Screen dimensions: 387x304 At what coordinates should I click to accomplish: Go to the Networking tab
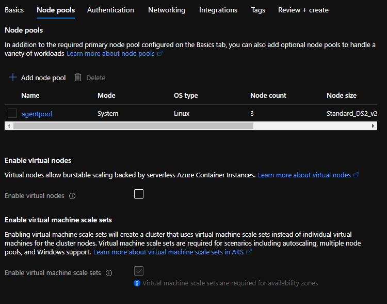[x=166, y=10]
